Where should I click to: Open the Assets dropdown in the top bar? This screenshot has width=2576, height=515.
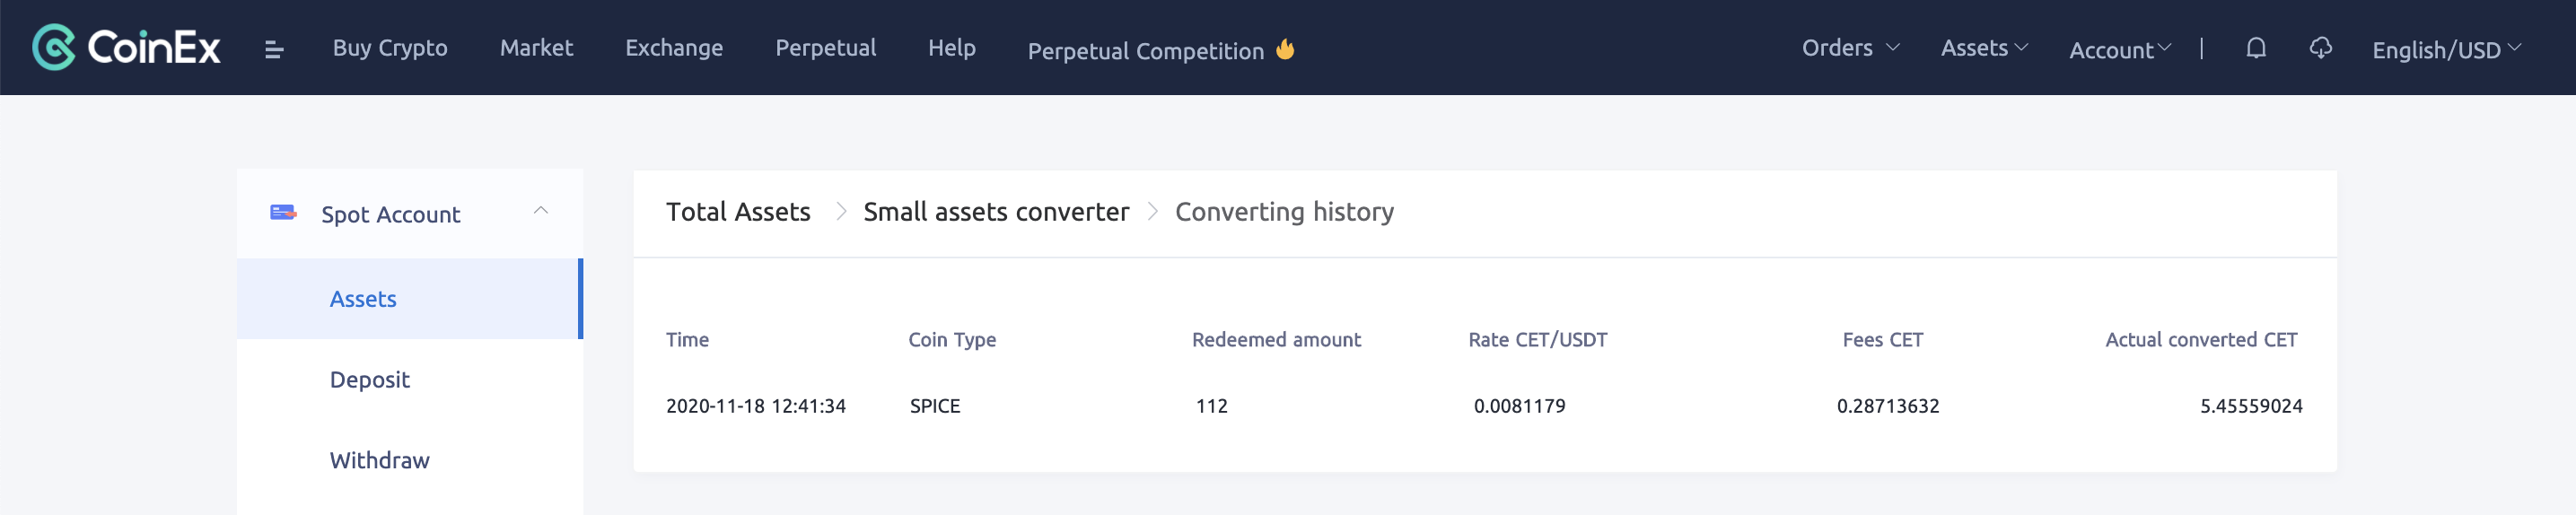pyautogui.click(x=1984, y=48)
